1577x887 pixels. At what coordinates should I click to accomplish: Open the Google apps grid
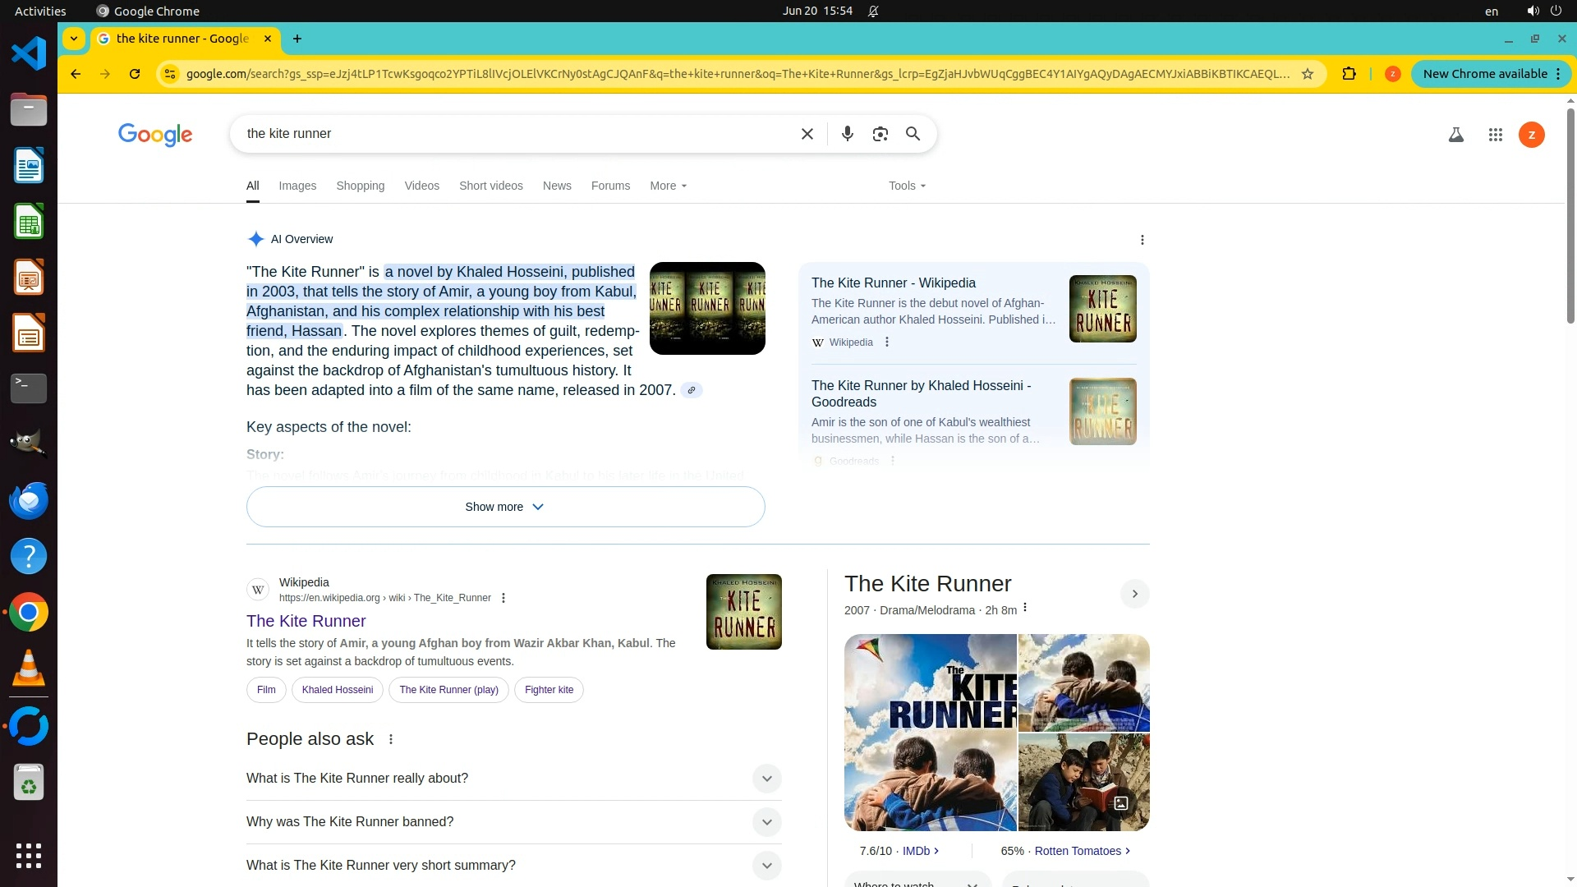(1495, 135)
